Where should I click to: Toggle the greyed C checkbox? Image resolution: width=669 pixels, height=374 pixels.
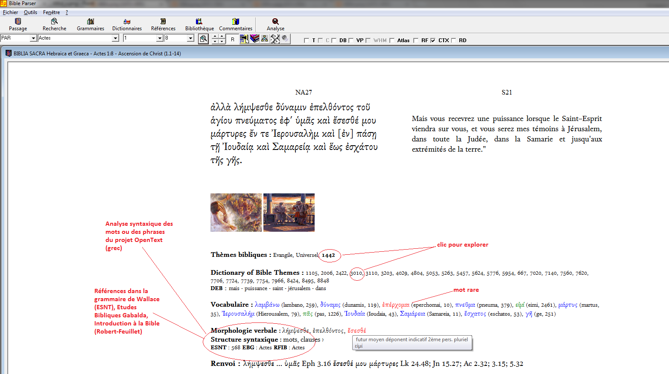320,40
